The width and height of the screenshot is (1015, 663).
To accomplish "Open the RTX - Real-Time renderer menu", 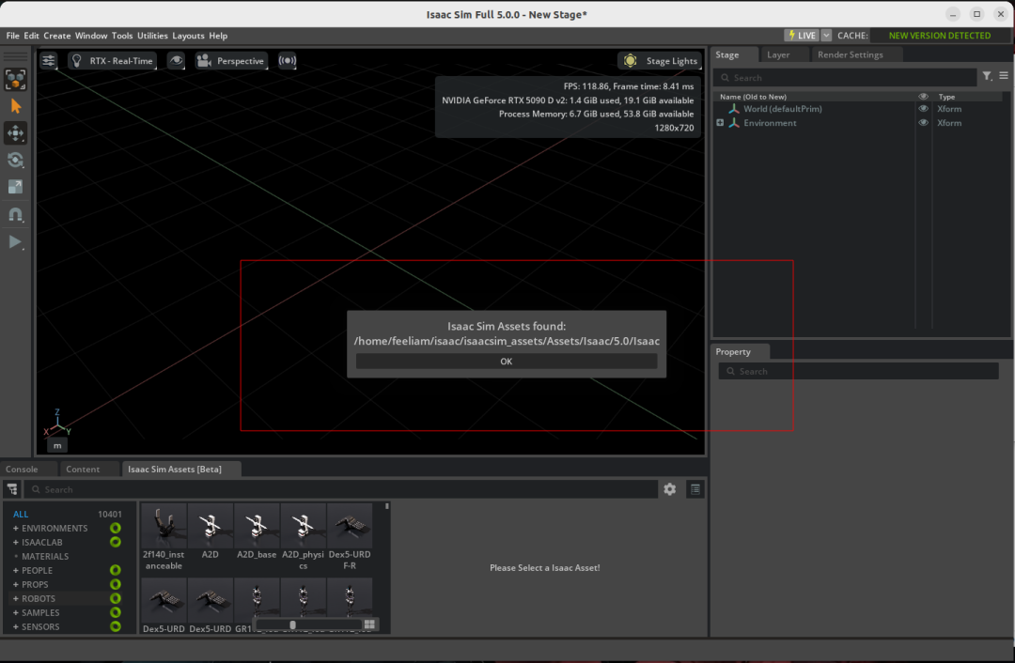I will [x=113, y=61].
